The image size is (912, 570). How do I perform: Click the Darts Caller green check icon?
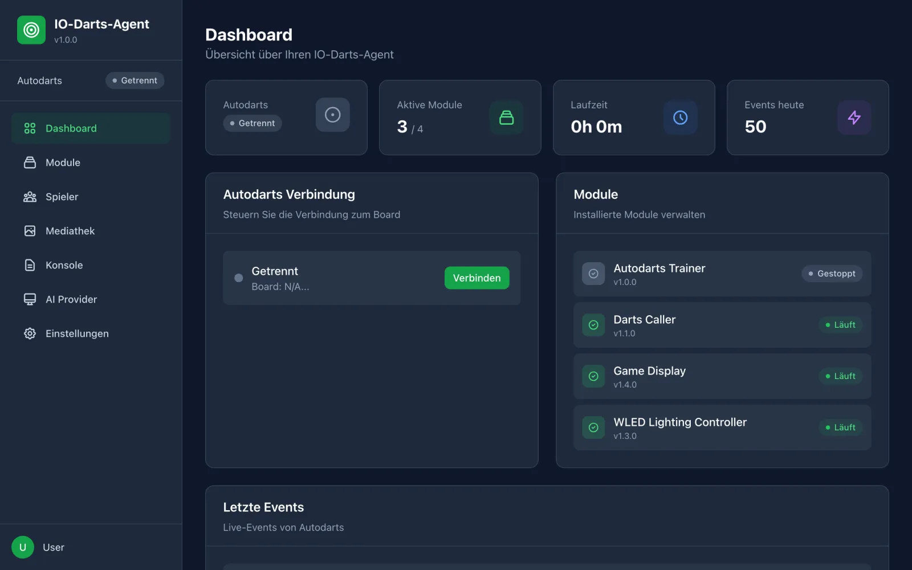tap(593, 325)
